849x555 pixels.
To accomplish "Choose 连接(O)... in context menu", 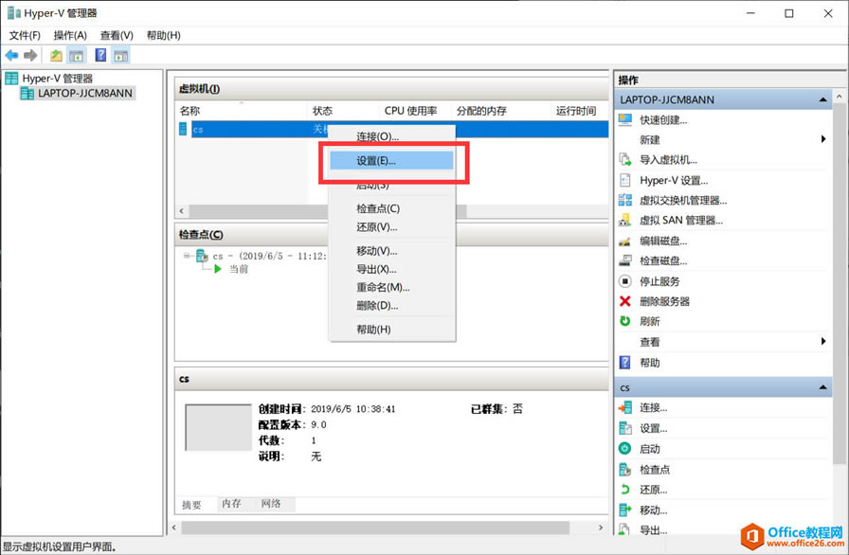I will (391, 136).
